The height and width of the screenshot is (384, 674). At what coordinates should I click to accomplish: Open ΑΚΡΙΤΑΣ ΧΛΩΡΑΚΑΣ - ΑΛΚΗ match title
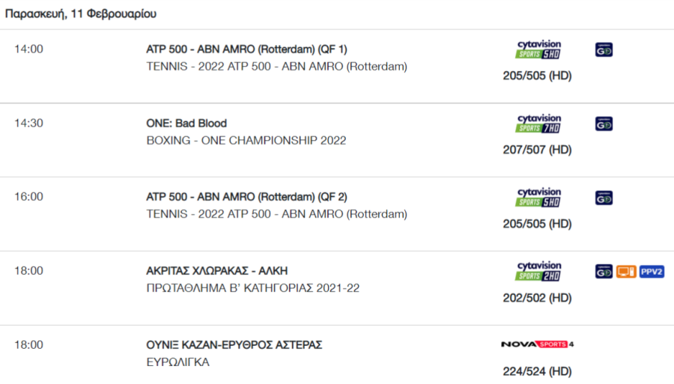point(216,271)
